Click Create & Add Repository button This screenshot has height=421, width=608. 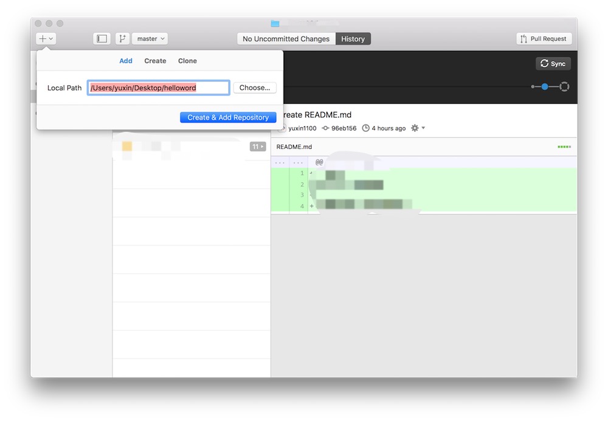click(228, 117)
